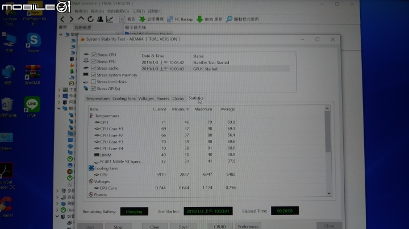This screenshot has height=229, width=409.
Task: Open the graph chart icon in AIDA64 toolbar
Action: tap(110, 19)
